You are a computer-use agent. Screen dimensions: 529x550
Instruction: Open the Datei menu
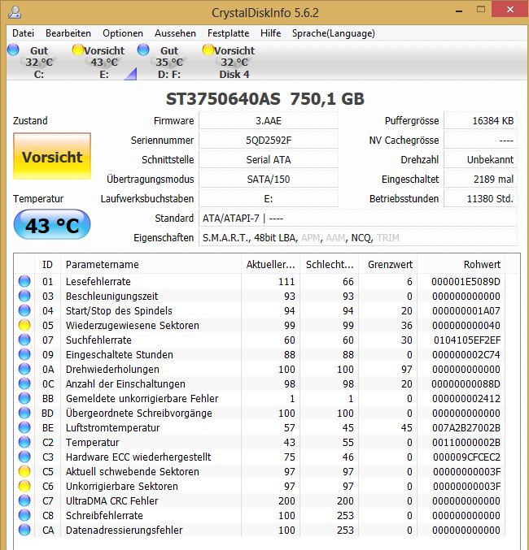[x=24, y=33]
